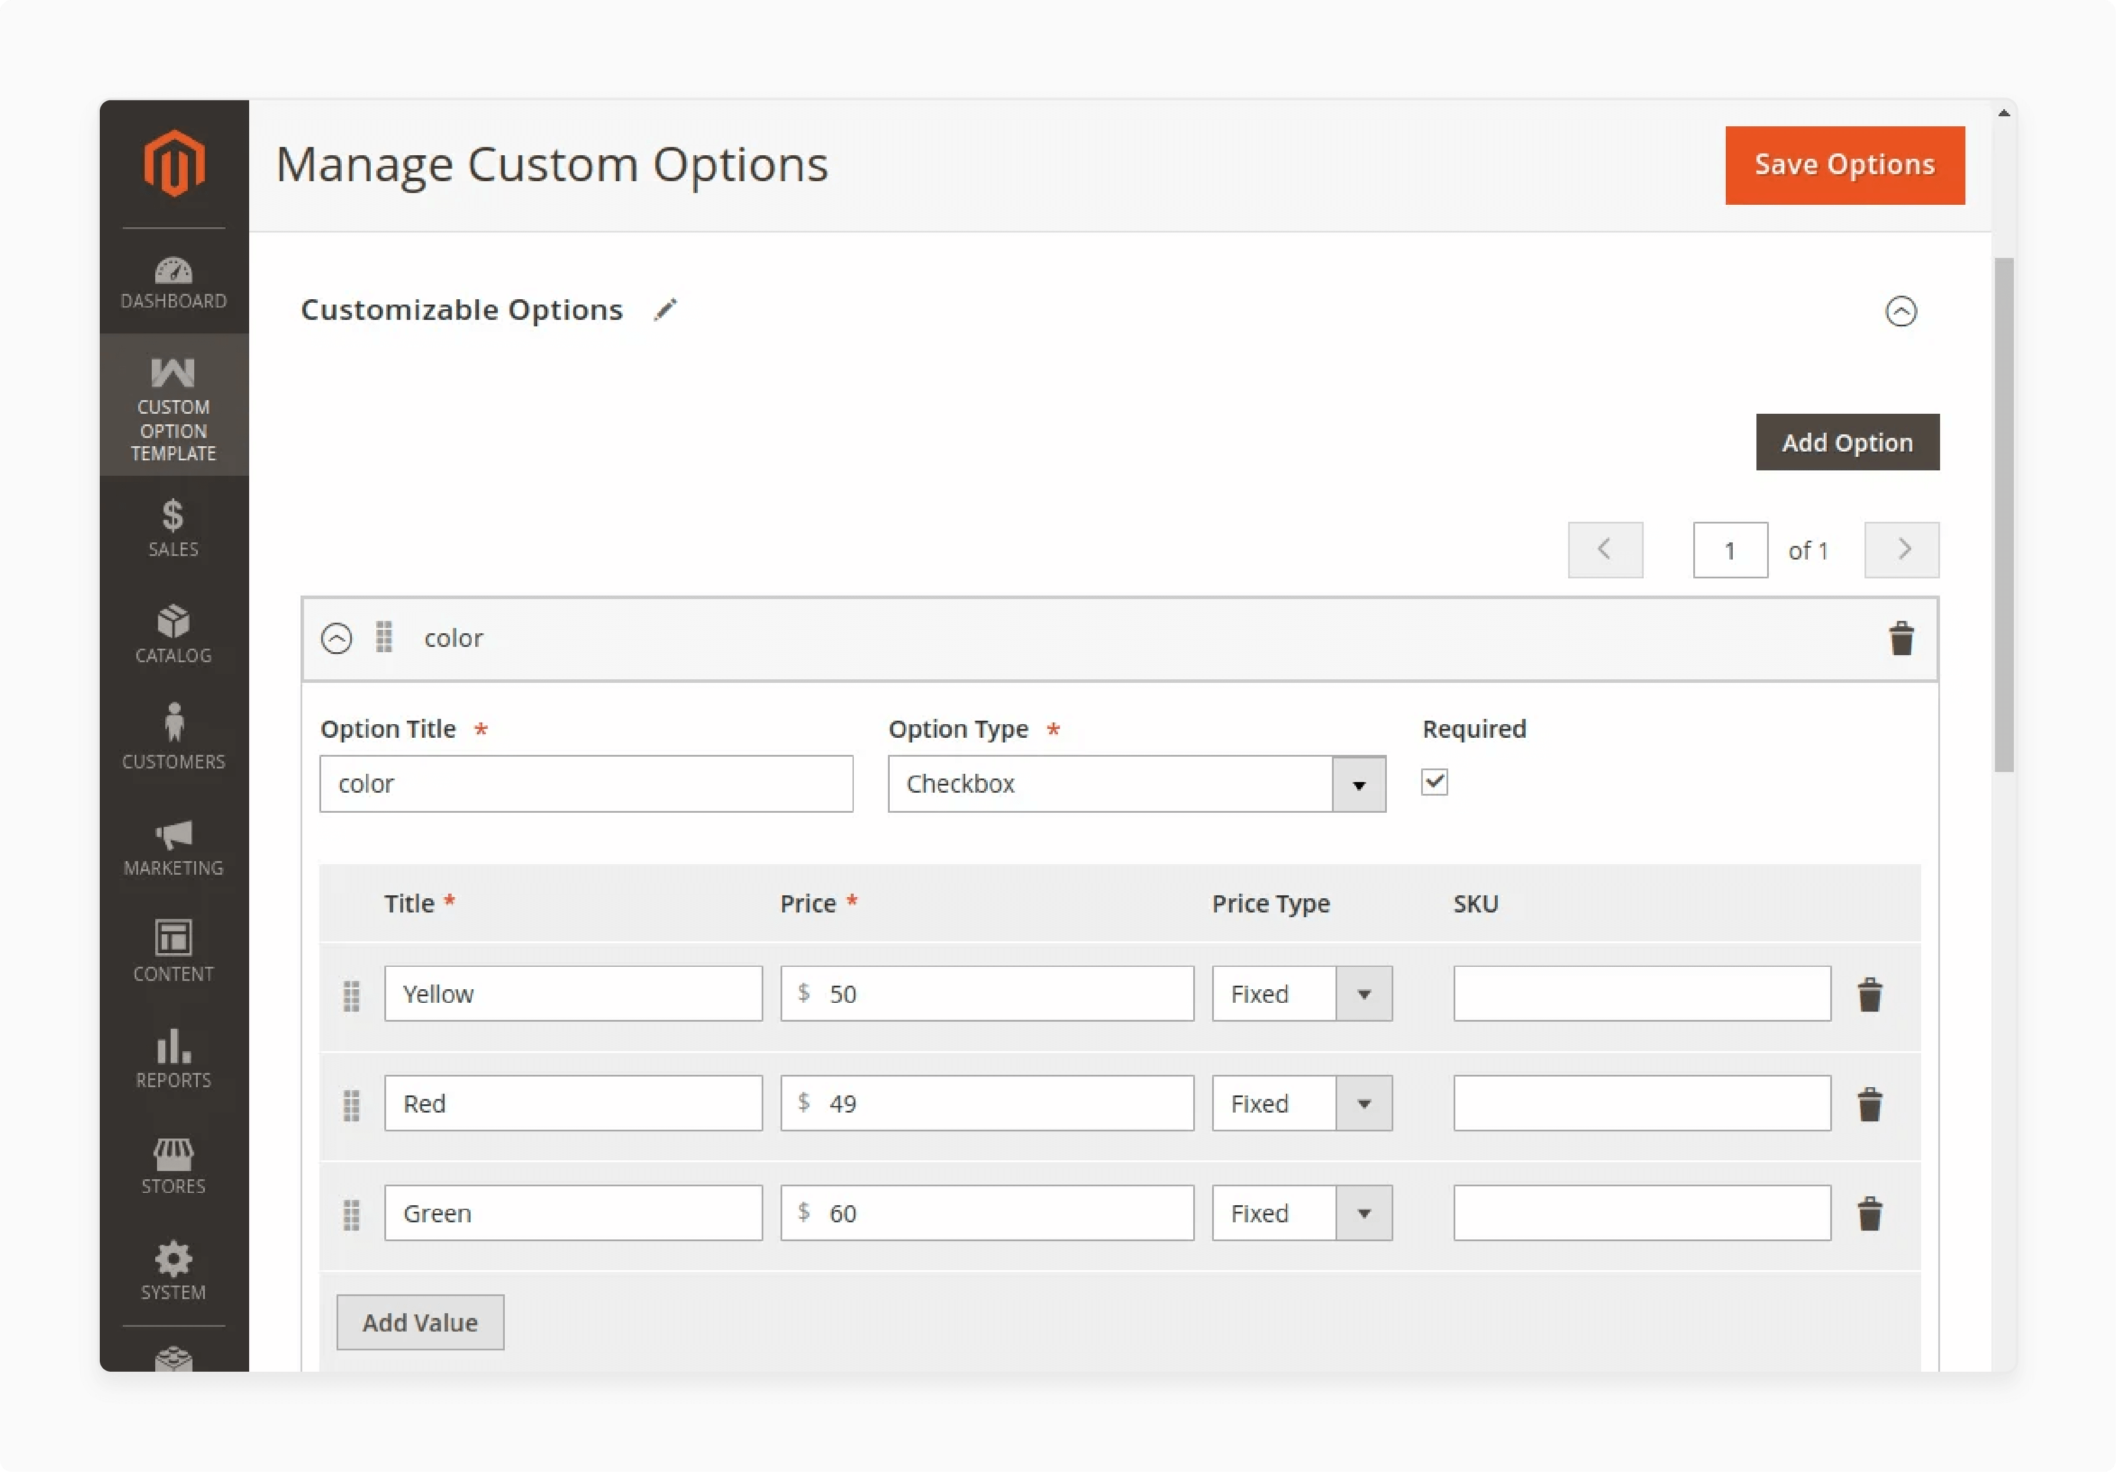Open the Stores sidebar menu
This screenshot has width=2116, height=1472.
[173, 1166]
